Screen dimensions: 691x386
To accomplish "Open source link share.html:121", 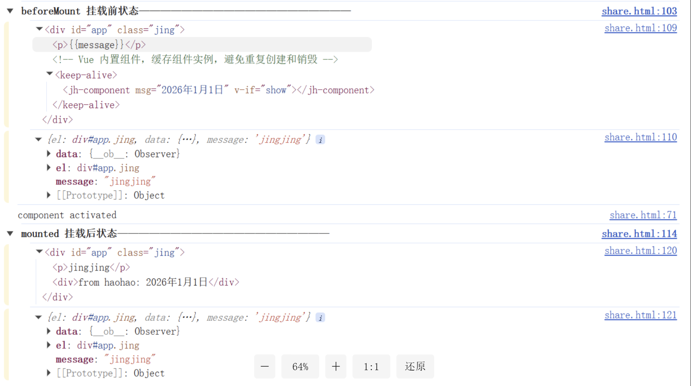I will click(x=641, y=315).
